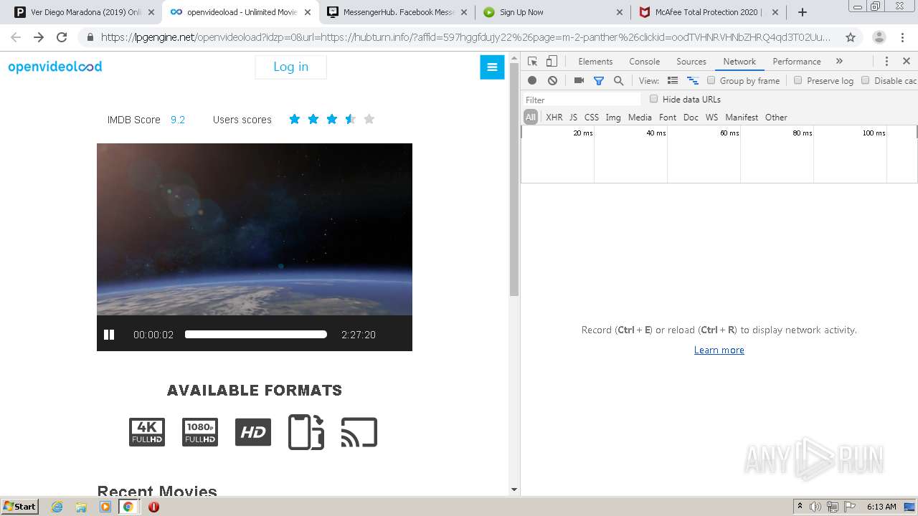The width and height of the screenshot is (918, 516).
Task: Open a new browser tab
Action: click(803, 12)
